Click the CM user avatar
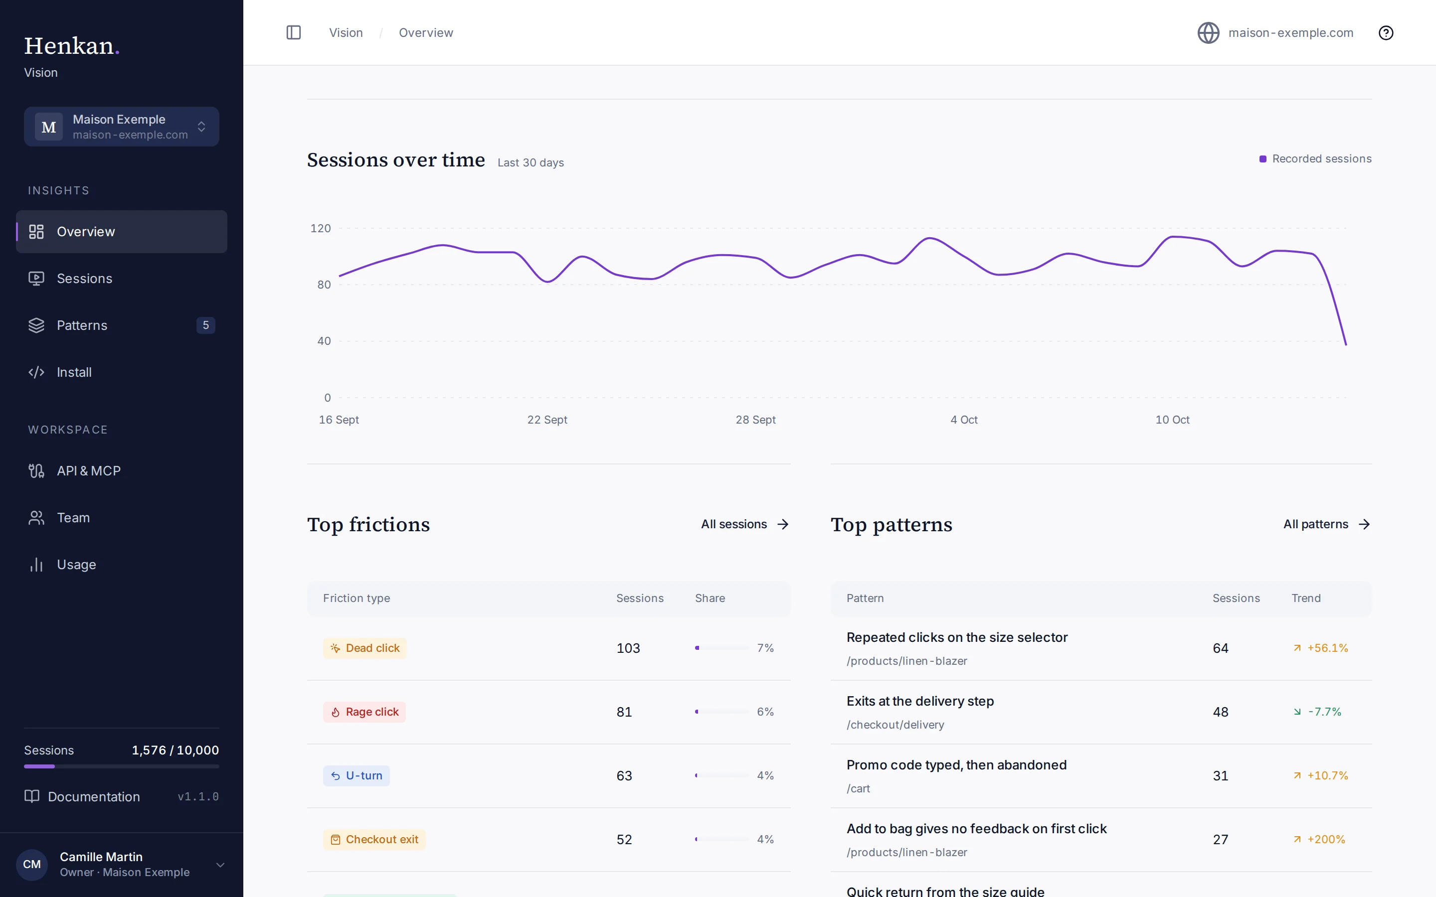1436x897 pixels. (x=32, y=865)
